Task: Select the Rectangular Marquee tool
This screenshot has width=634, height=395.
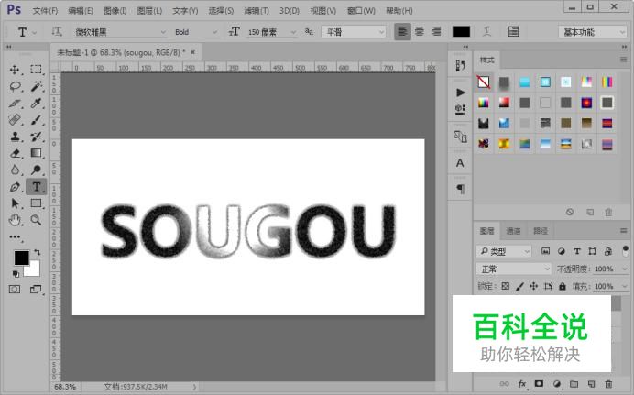Action: 36,69
